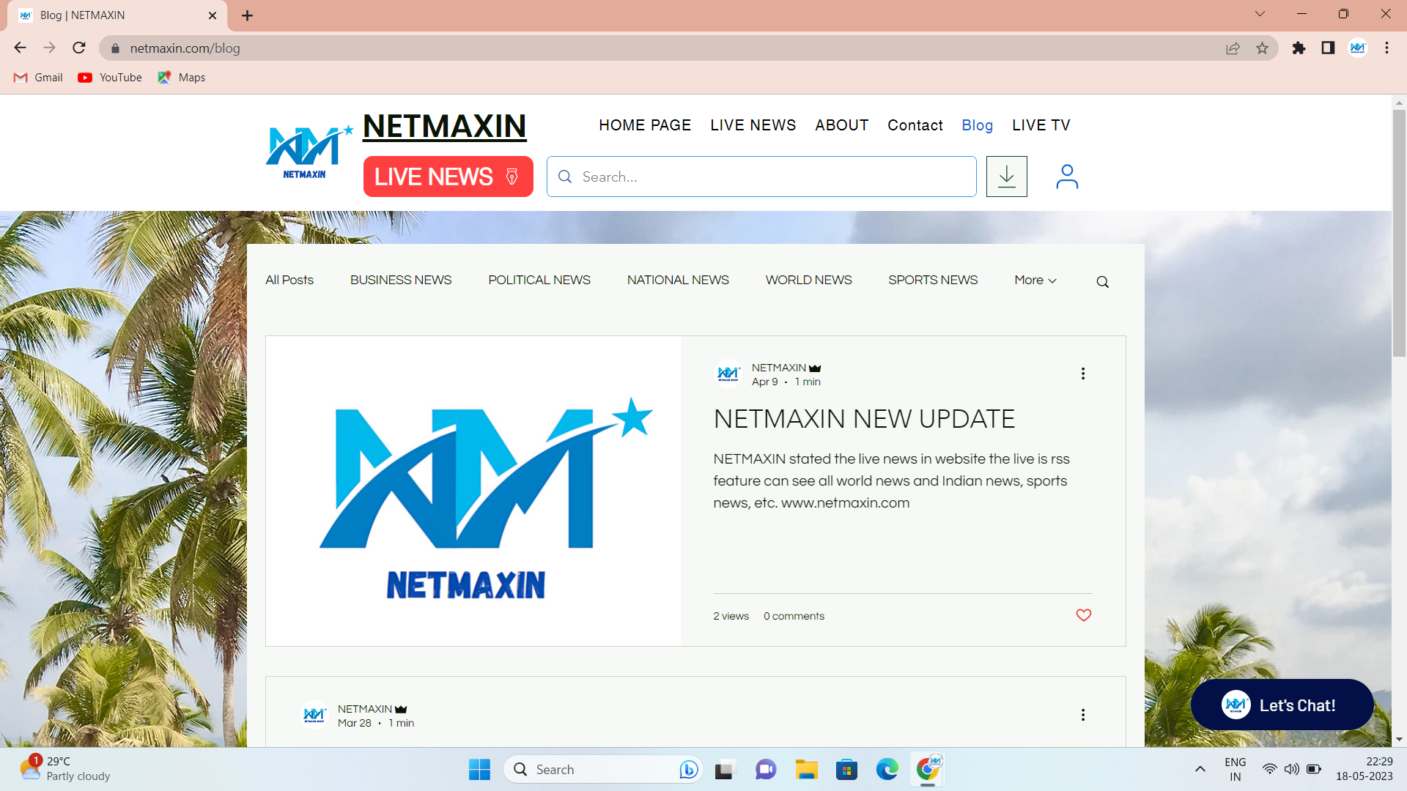The image size is (1407, 791).
Task: Click the NETMAXIN logo in site header
Action: pyautogui.click(x=309, y=152)
